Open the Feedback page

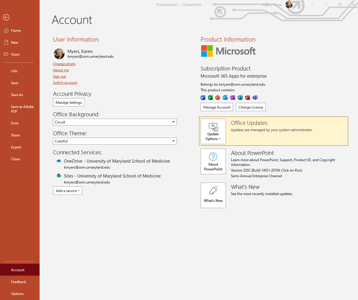[20, 282]
